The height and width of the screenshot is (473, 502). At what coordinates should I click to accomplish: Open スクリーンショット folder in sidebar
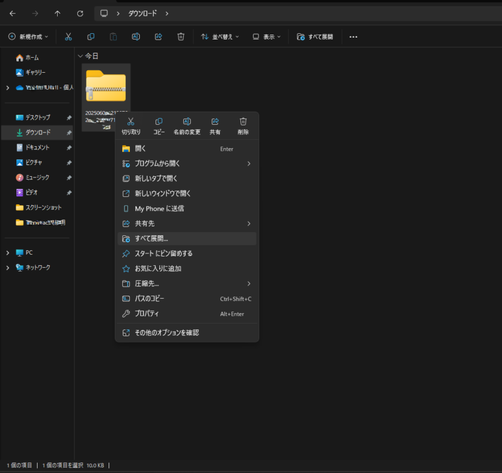[x=39, y=208]
